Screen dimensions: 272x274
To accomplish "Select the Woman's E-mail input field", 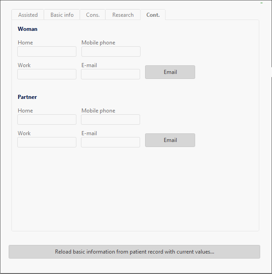I will 111,74.
